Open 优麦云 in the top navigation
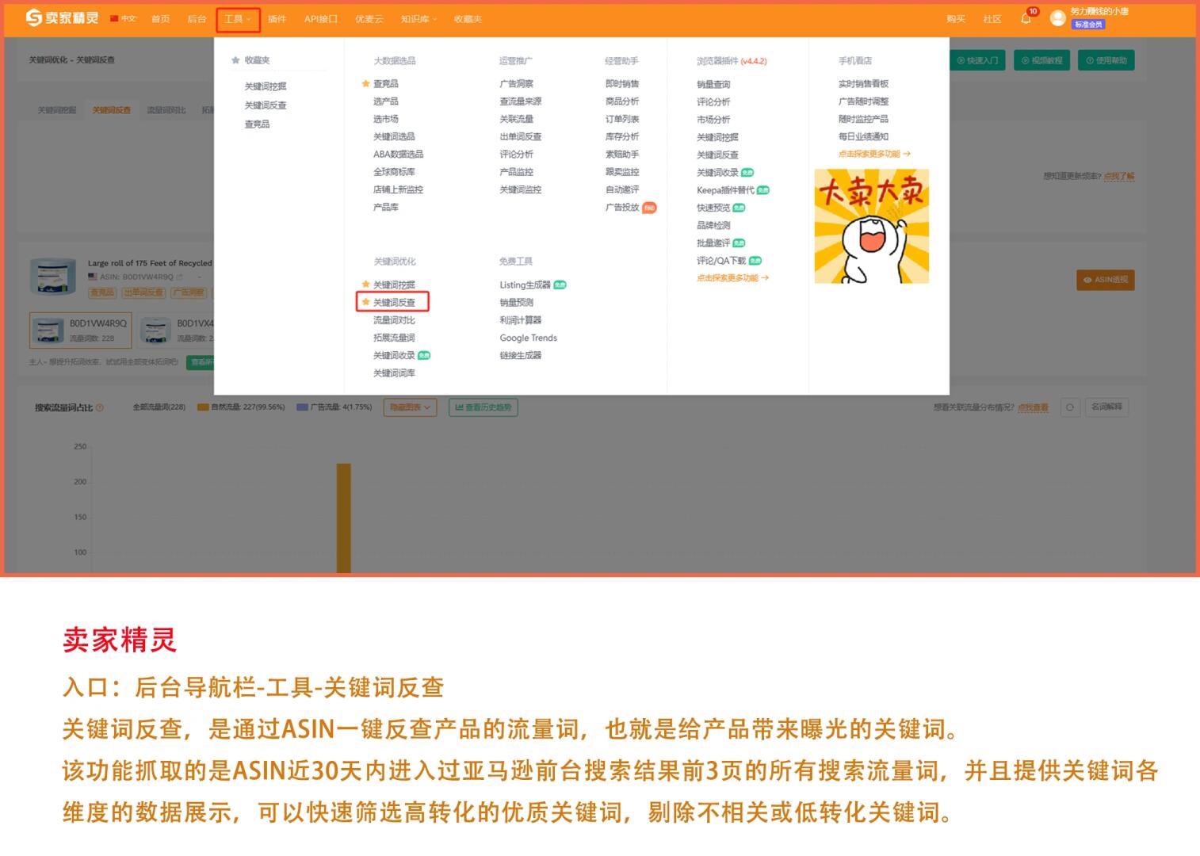 369,19
